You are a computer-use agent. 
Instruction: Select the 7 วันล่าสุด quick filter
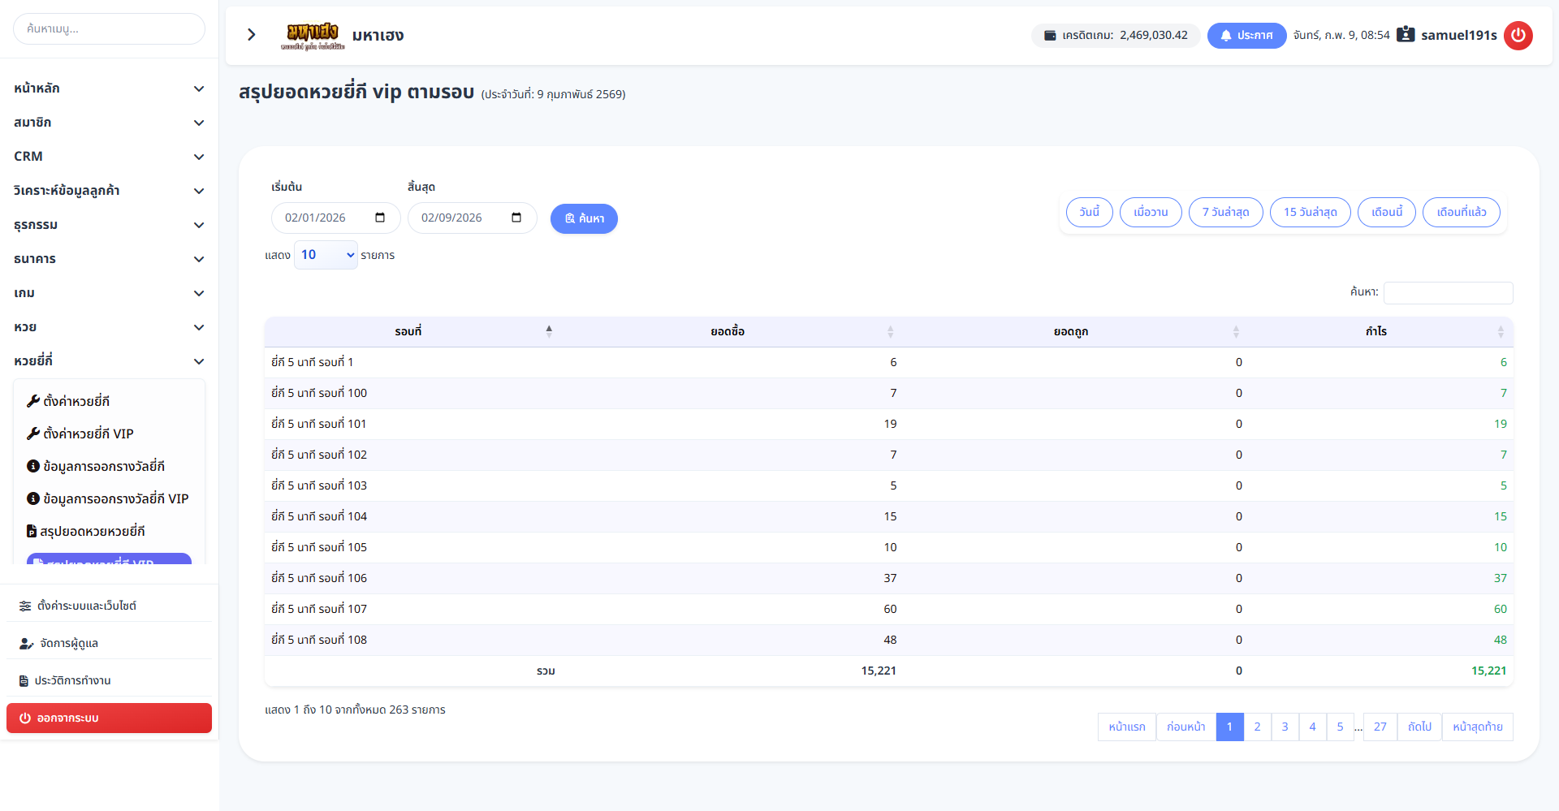[1225, 212]
